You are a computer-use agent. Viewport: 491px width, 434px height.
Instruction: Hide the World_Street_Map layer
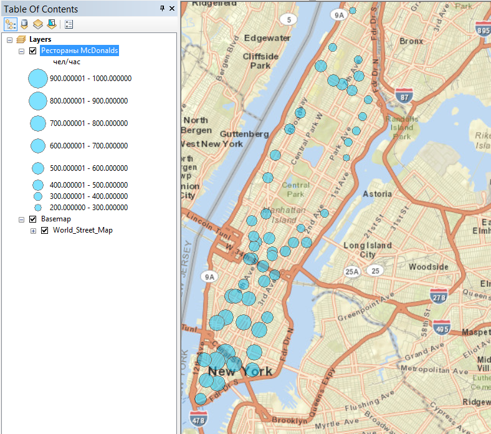click(45, 231)
